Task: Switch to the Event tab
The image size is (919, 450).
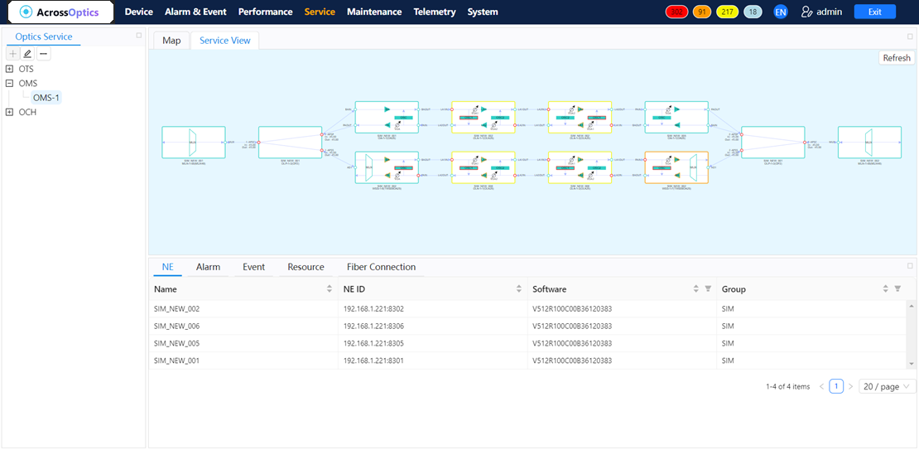Action: point(254,267)
